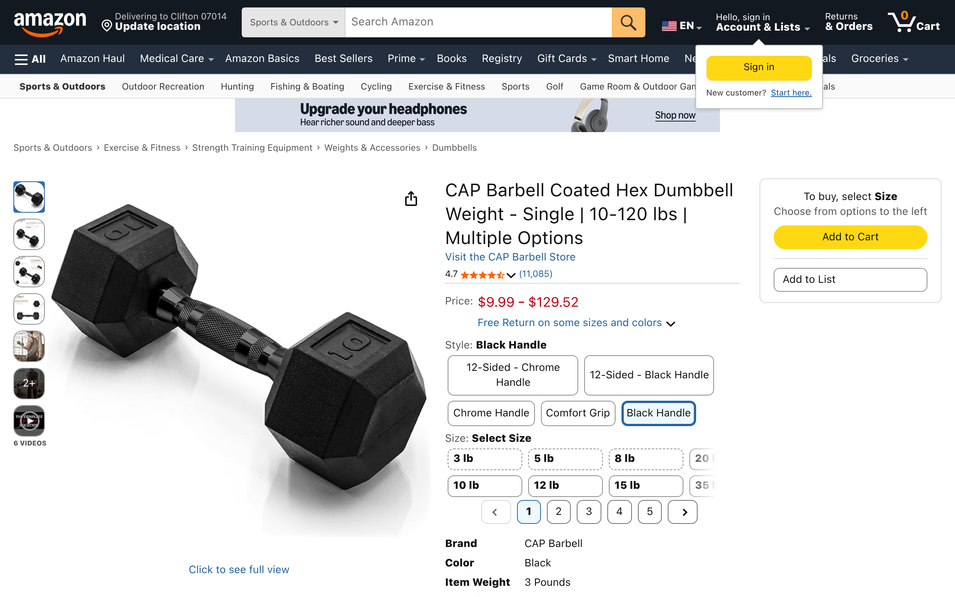
Task: Open Exercise & Fitness in the subnav
Action: point(446,87)
